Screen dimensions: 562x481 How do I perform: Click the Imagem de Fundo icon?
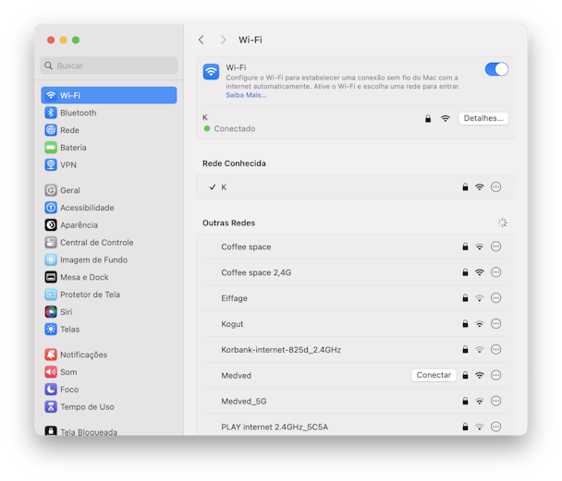51,259
